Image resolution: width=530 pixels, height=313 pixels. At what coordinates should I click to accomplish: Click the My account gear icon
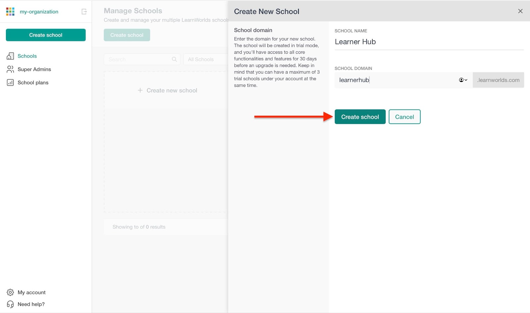tap(10, 292)
